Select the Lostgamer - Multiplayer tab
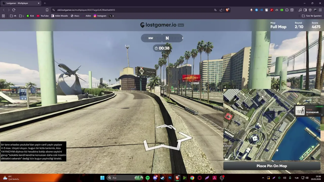 pyautogui.click(x=21, y=3)
